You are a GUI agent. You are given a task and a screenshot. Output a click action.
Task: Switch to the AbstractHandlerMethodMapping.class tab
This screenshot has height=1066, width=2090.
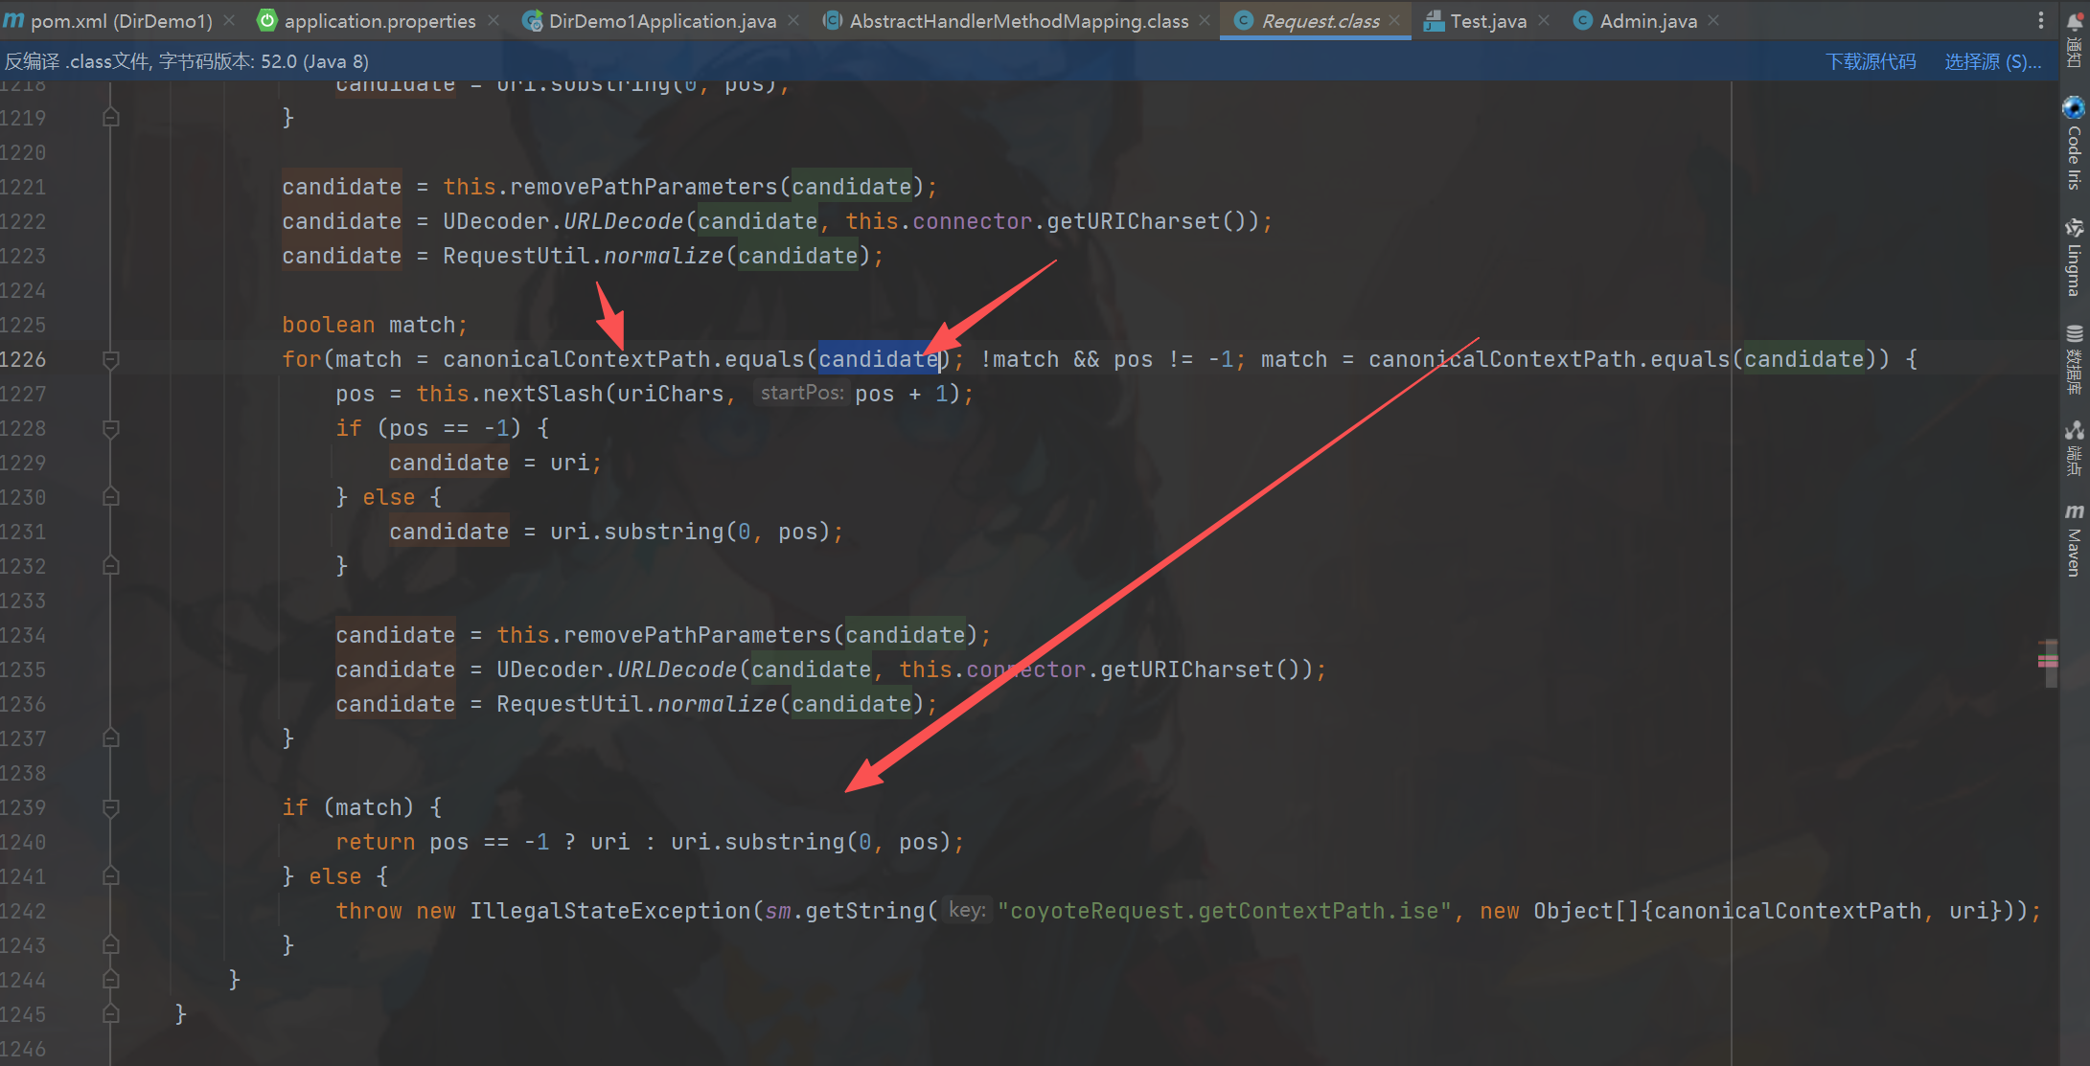(1018, 21)
